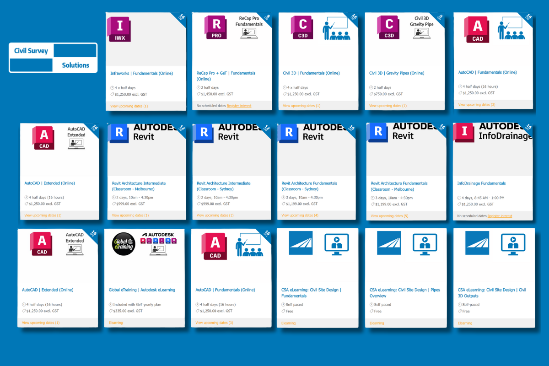Click the InfoDrainage red 'I' product icon

pos(464,133)
